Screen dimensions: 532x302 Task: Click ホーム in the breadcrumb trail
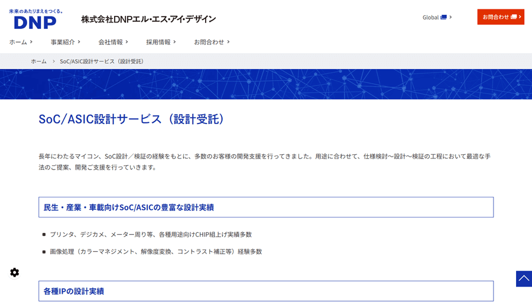pos(38,61)
